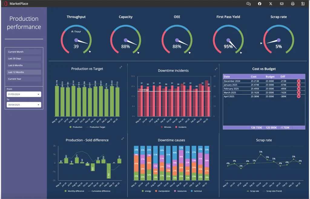Click the April 2025 row date

[229, 96]
